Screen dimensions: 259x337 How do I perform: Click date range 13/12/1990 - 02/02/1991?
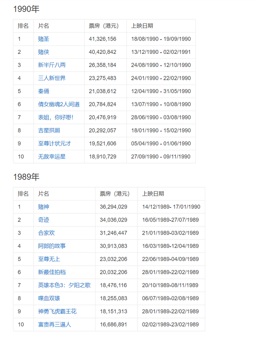(161, 52)
